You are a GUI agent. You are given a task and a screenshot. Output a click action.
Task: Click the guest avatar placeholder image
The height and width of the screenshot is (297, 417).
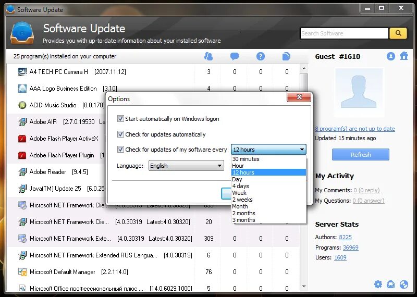(x=359, y=92)
